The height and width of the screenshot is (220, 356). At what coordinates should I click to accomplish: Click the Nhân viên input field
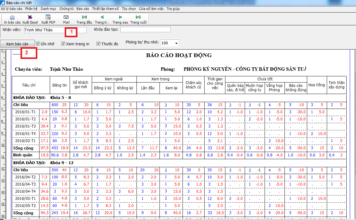pyautogui.click(x=55, y=30)
